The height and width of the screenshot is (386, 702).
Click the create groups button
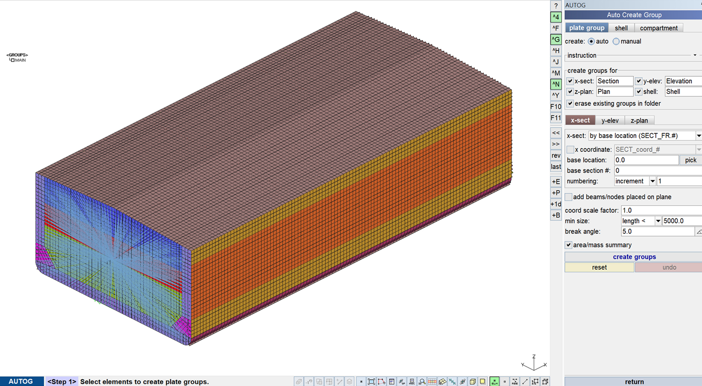click(x=634, y=257)
